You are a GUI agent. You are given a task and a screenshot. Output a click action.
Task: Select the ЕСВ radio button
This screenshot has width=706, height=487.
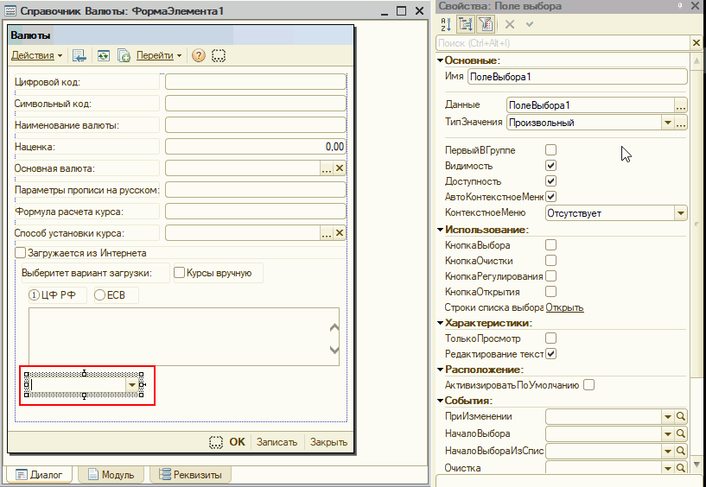(100, 295)
